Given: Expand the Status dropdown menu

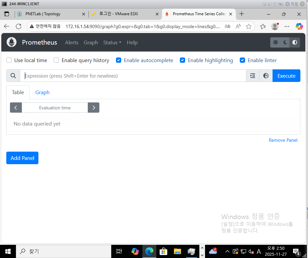Looking at the screenshot, I should 112,43.
